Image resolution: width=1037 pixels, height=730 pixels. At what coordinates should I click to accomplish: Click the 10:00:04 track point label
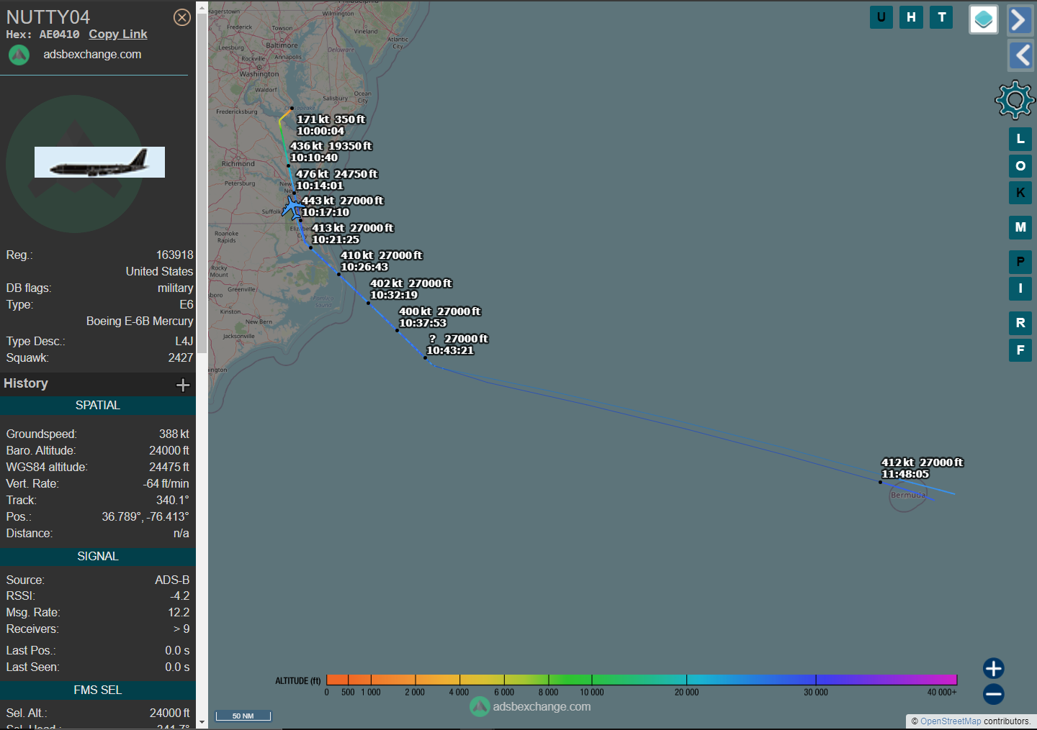[331, 125]
